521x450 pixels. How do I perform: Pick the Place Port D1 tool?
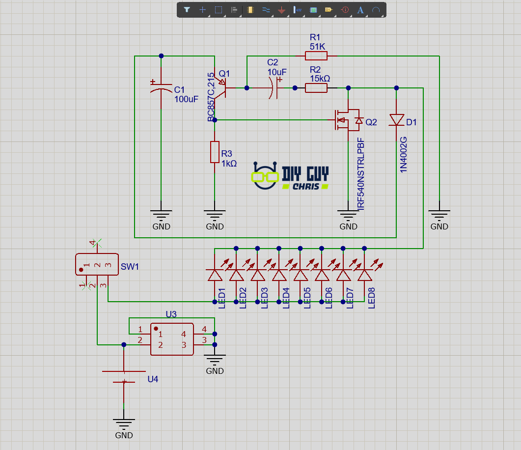329,10
